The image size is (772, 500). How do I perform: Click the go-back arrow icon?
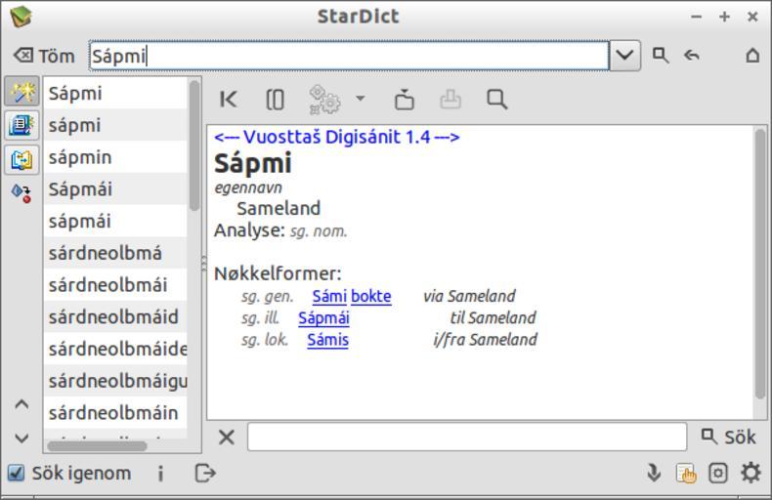point(692,56)
